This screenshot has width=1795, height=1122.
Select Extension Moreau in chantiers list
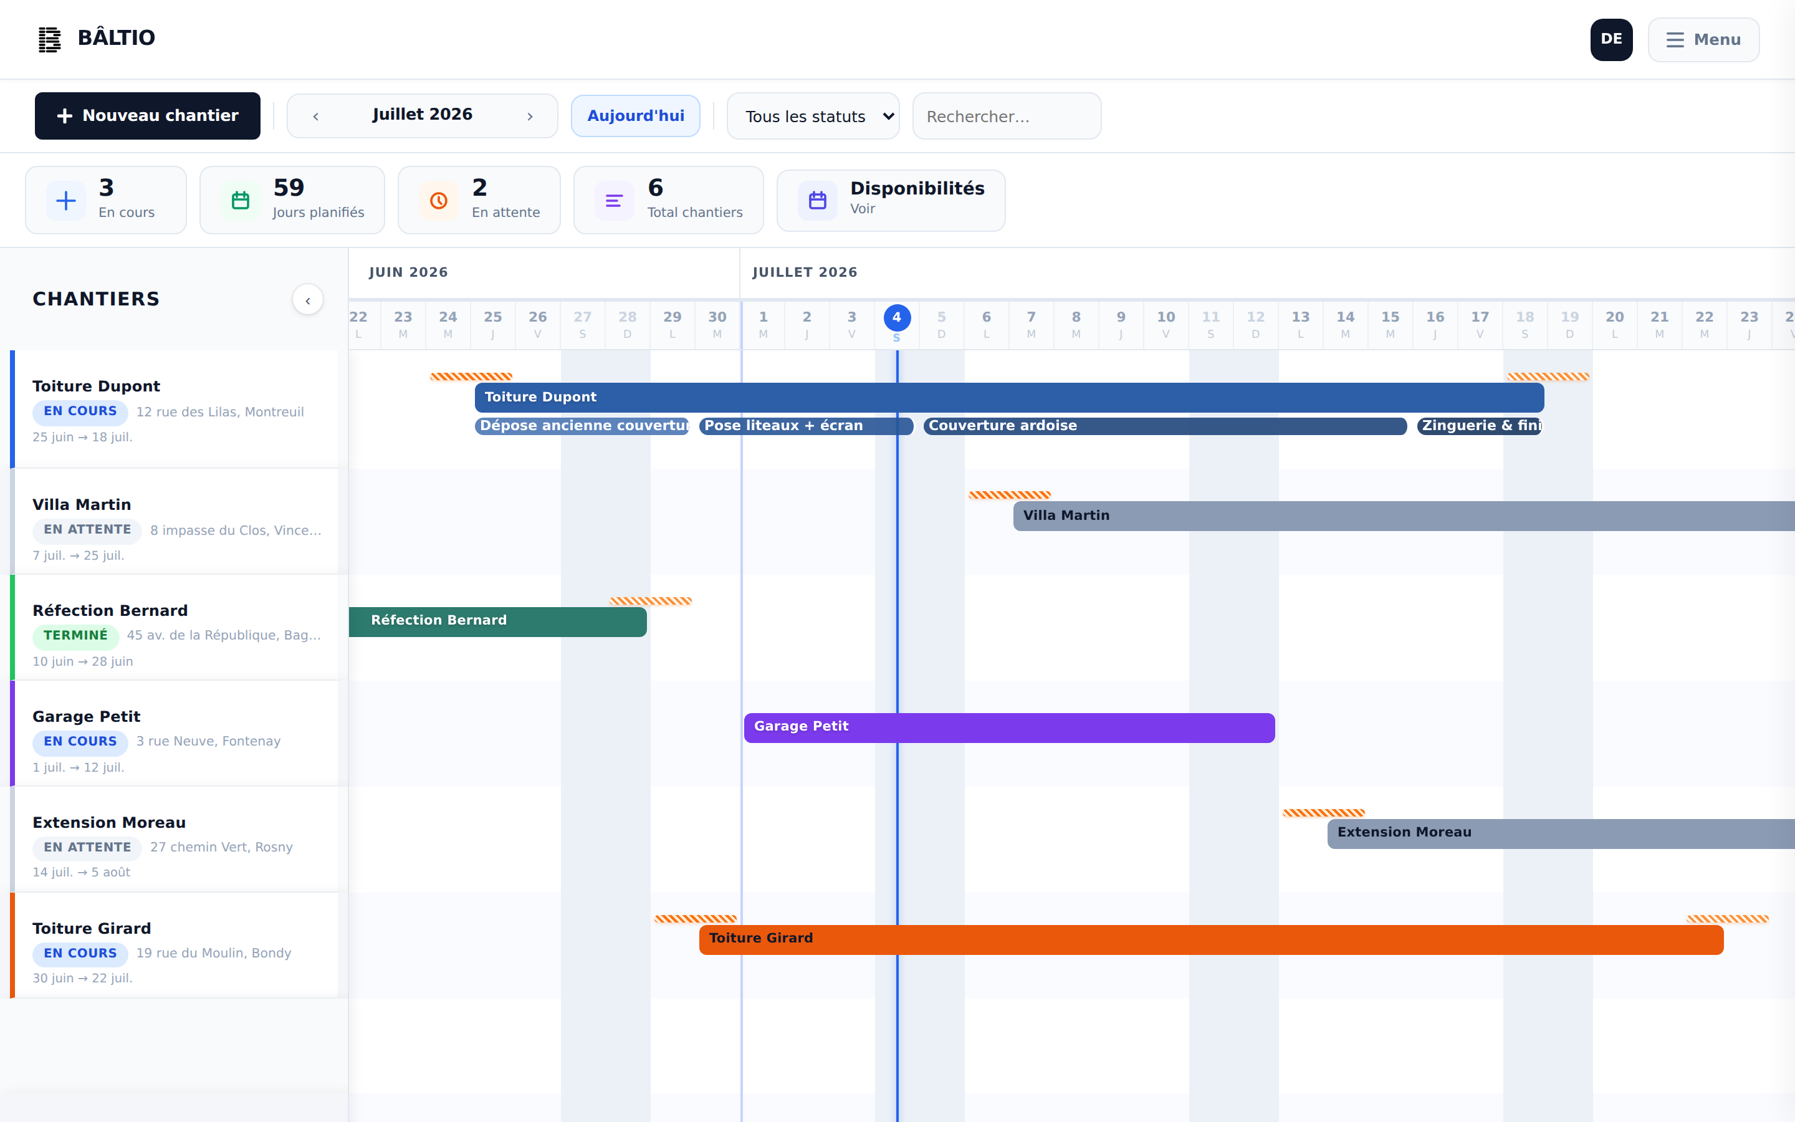(x=175, y=840)
